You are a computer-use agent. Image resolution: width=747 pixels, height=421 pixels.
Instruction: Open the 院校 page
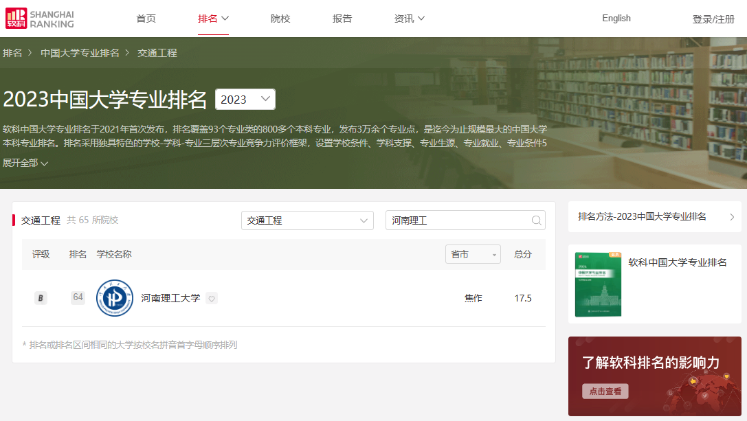coord(280,19)
